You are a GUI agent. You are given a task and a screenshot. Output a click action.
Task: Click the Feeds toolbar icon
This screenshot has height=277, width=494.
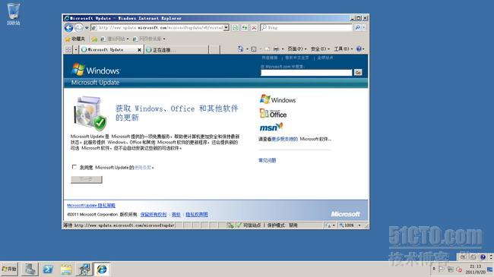click(254, 49)
